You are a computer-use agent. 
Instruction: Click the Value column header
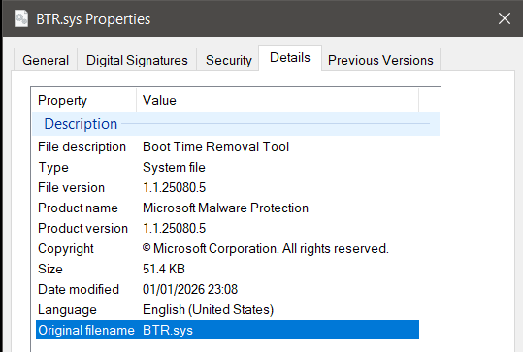(x=278, y=100)
